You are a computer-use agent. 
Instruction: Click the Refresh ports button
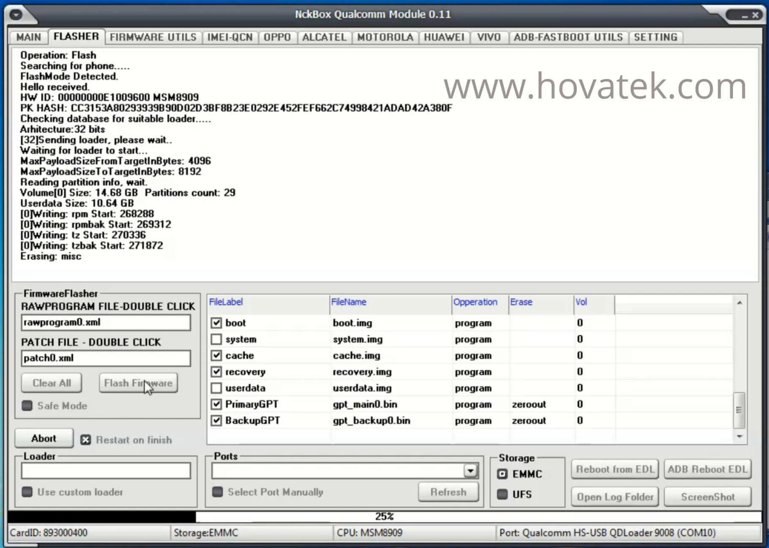(x=448, y=492)
